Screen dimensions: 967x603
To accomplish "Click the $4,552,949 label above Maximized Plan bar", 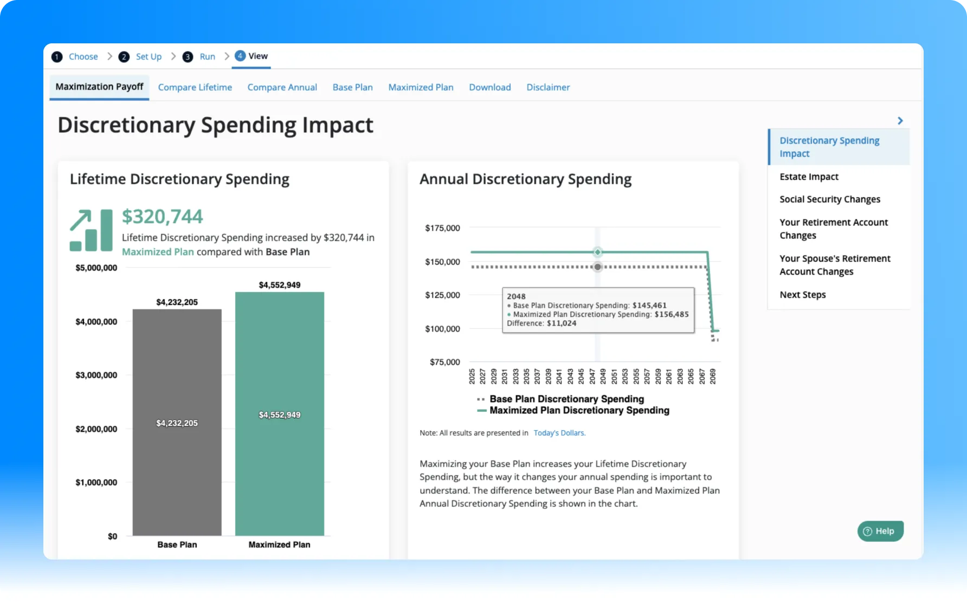I will click(x=280, y=285).
